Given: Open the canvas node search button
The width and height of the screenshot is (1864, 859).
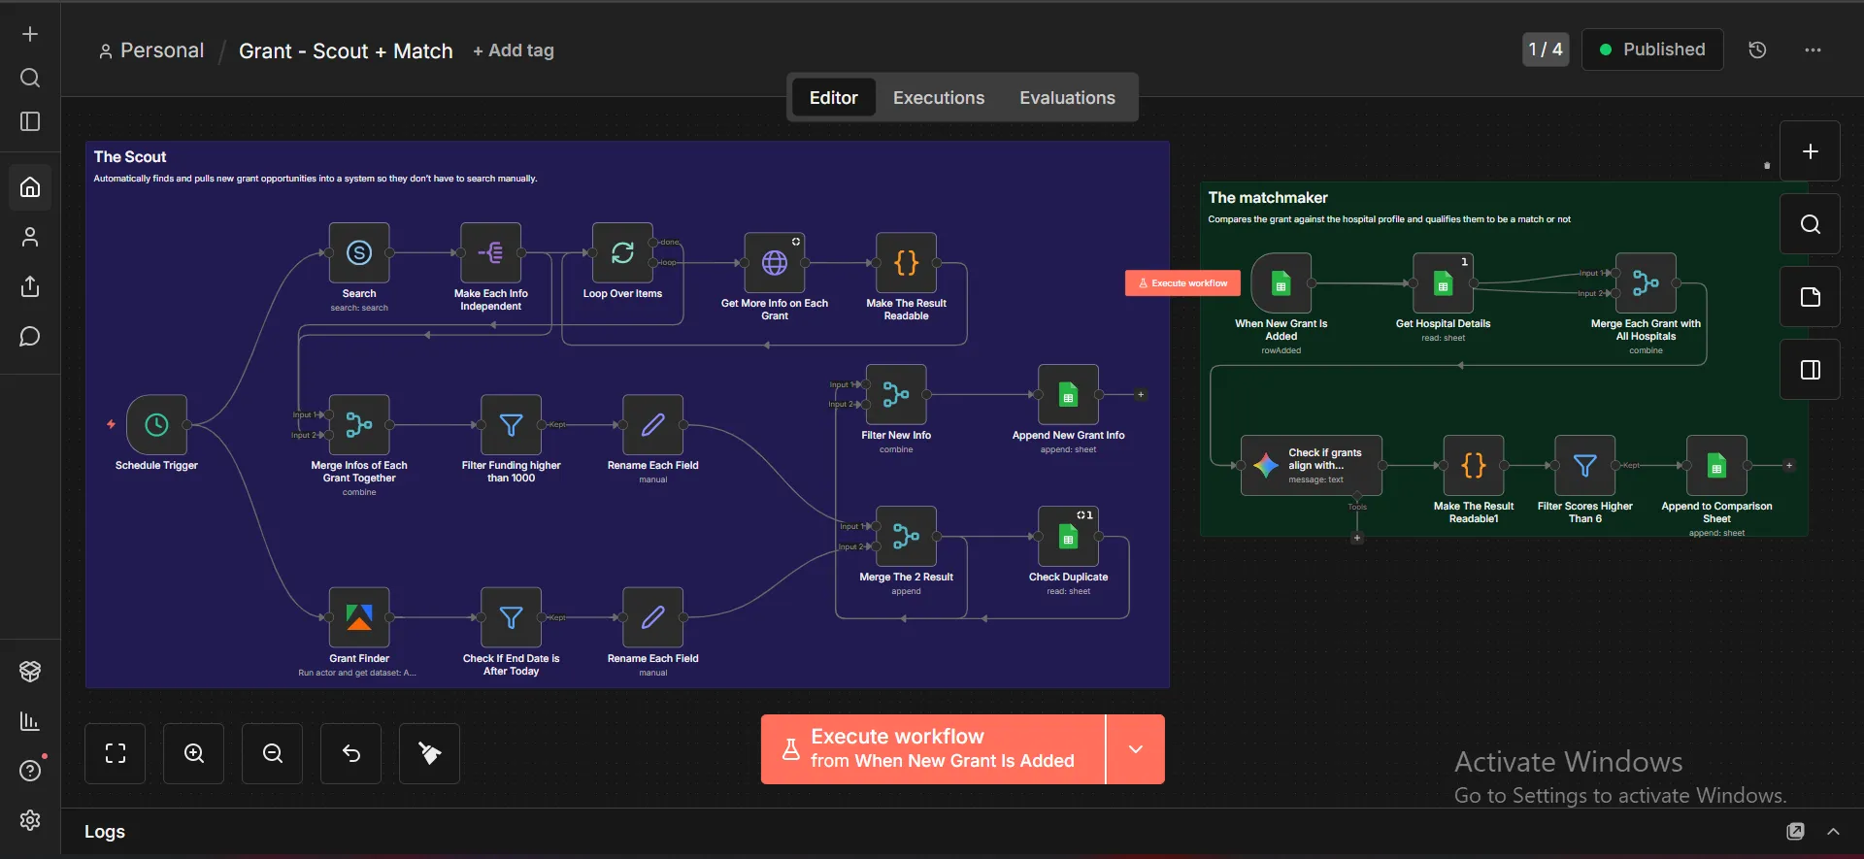Looking at the screenshot, I should [x=1810, y=224].
